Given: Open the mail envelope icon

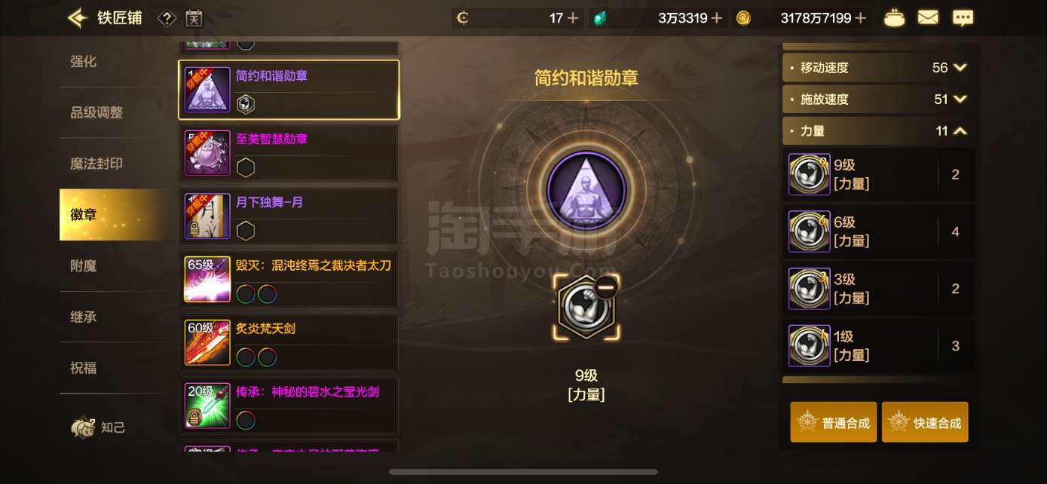Looking at the screenshot, I should (x=928, y=17).
